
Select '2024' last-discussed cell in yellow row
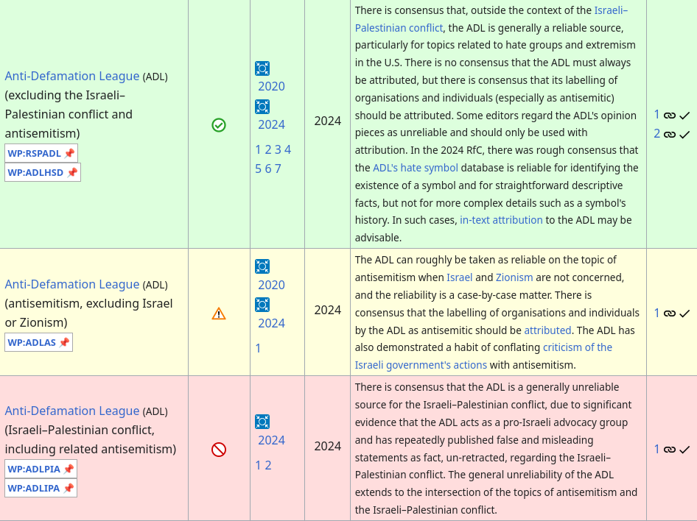328,311
